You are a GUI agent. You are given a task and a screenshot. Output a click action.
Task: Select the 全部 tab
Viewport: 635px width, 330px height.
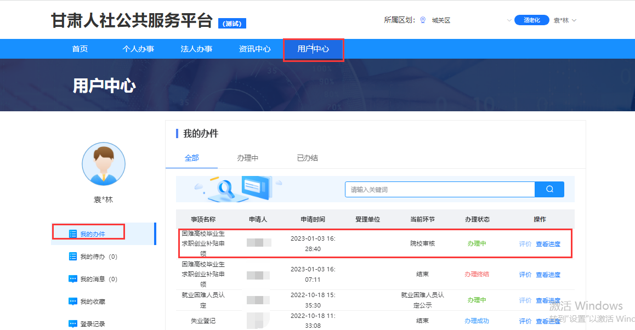(191, 158)
